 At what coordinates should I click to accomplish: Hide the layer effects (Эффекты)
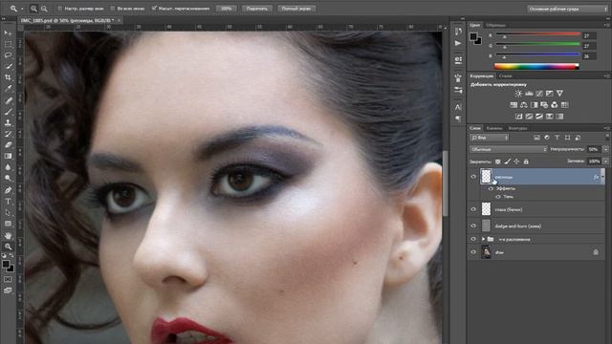coord(491,189)
